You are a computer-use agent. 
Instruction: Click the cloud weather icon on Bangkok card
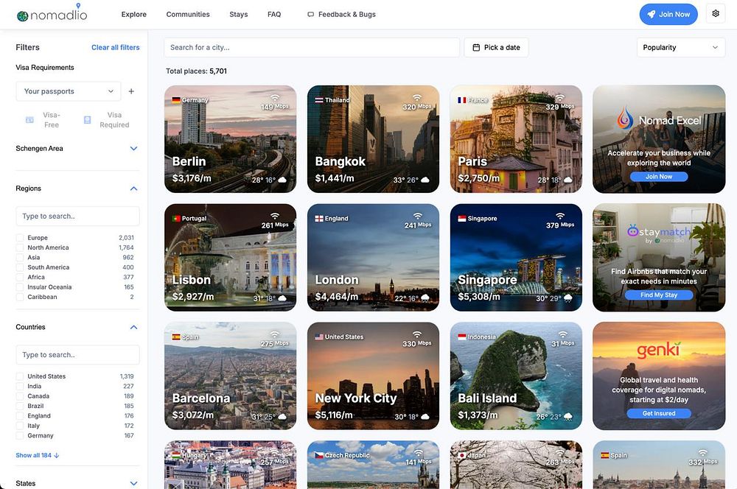pos(425,180)
